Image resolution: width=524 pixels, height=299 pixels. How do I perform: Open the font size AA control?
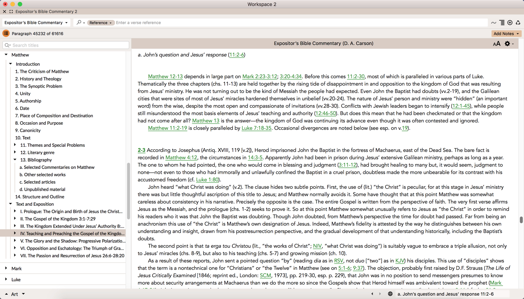(496, 44)
